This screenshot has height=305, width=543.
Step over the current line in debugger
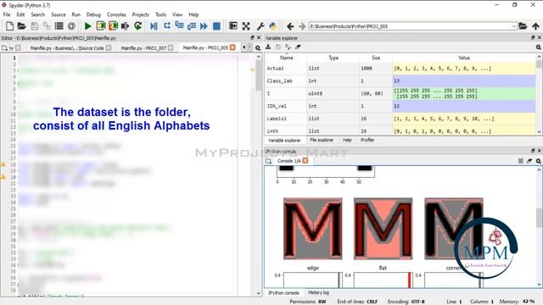coord(167,26)
